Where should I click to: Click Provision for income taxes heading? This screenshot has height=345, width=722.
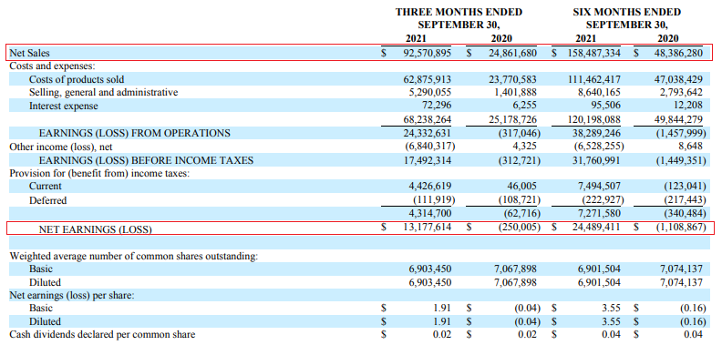coord(101,174)
